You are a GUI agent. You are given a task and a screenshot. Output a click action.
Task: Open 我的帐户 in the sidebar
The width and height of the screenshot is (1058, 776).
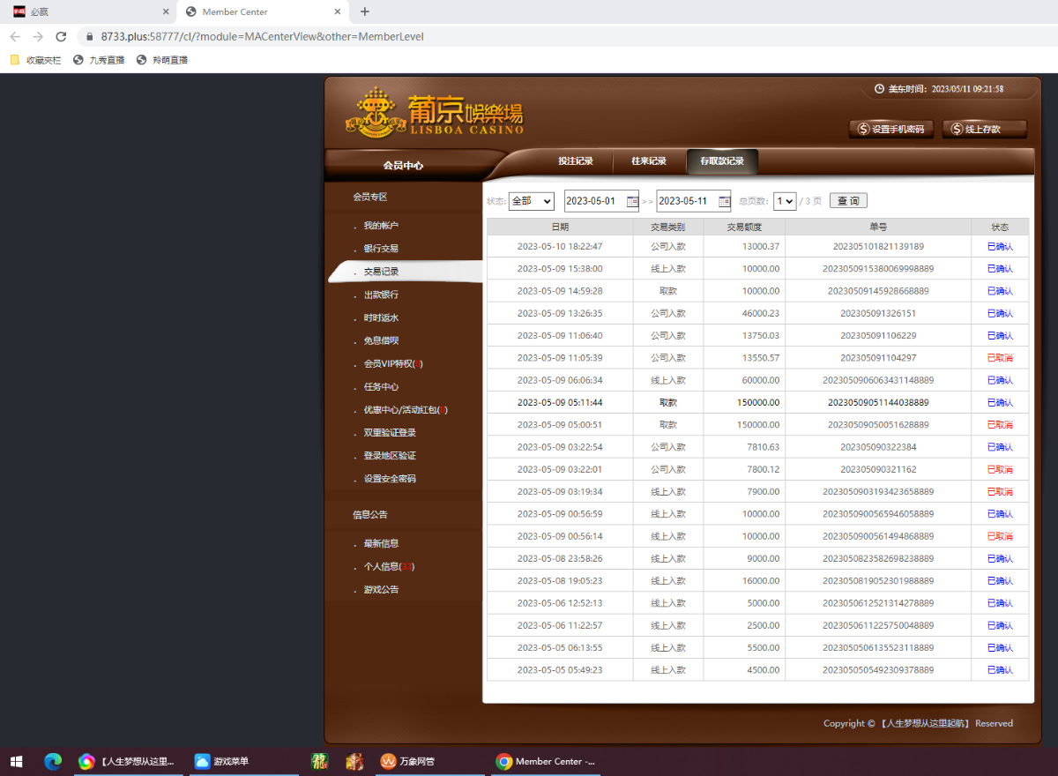tap(381, 226)
